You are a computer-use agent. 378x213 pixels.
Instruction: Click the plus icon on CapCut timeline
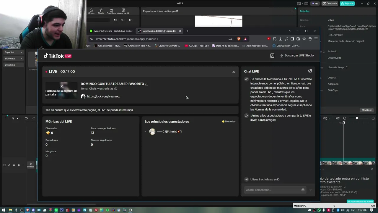5,118
